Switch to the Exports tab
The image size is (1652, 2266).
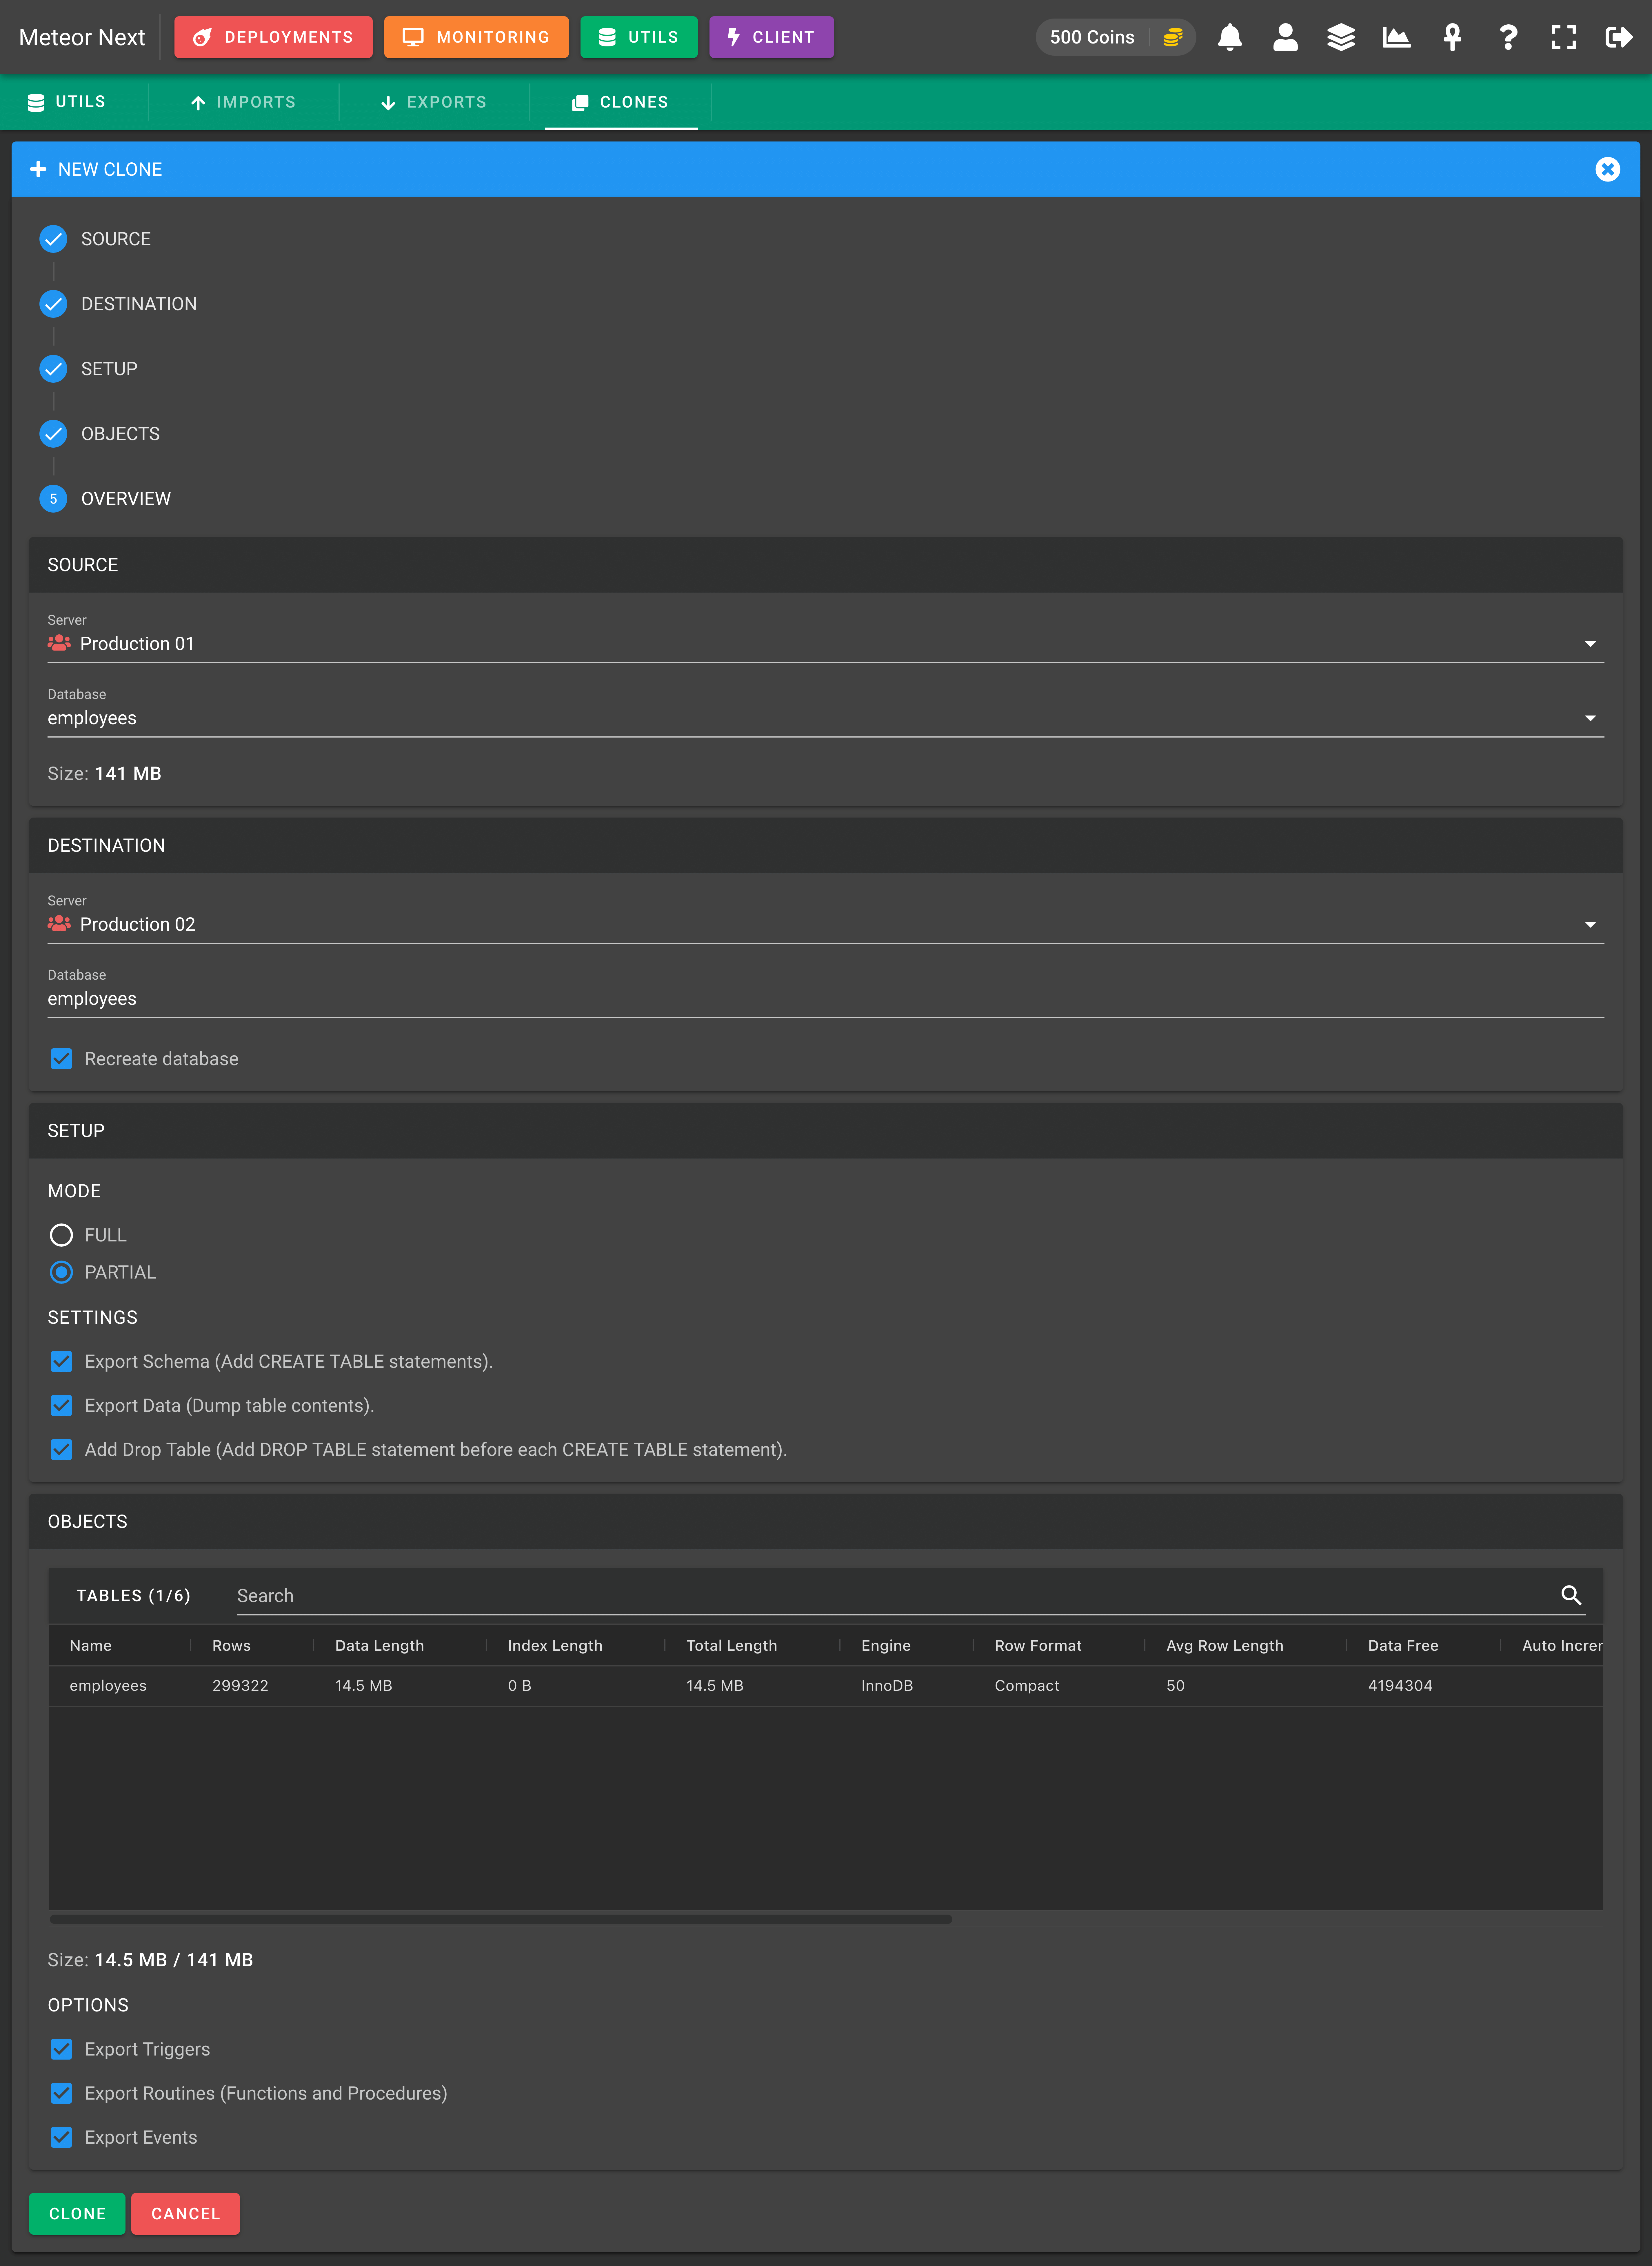click(434, 102)
